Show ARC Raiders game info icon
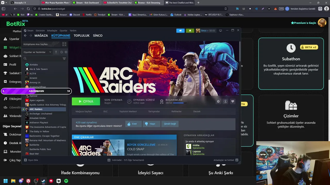Viewport: 330px width, 185px height. click(x=225, y=101)
